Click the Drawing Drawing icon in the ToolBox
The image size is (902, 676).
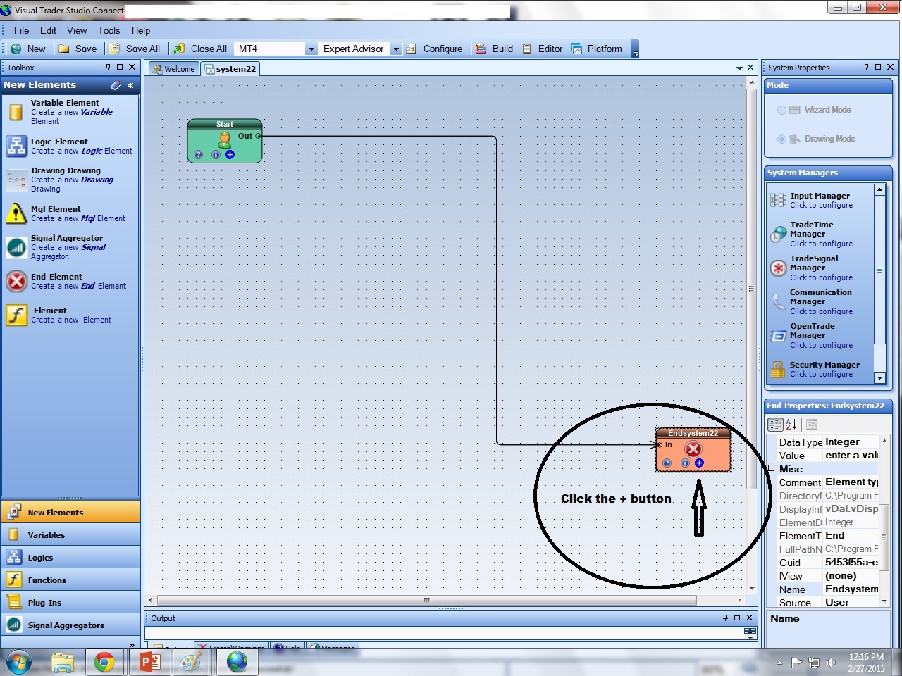(16, 180)
